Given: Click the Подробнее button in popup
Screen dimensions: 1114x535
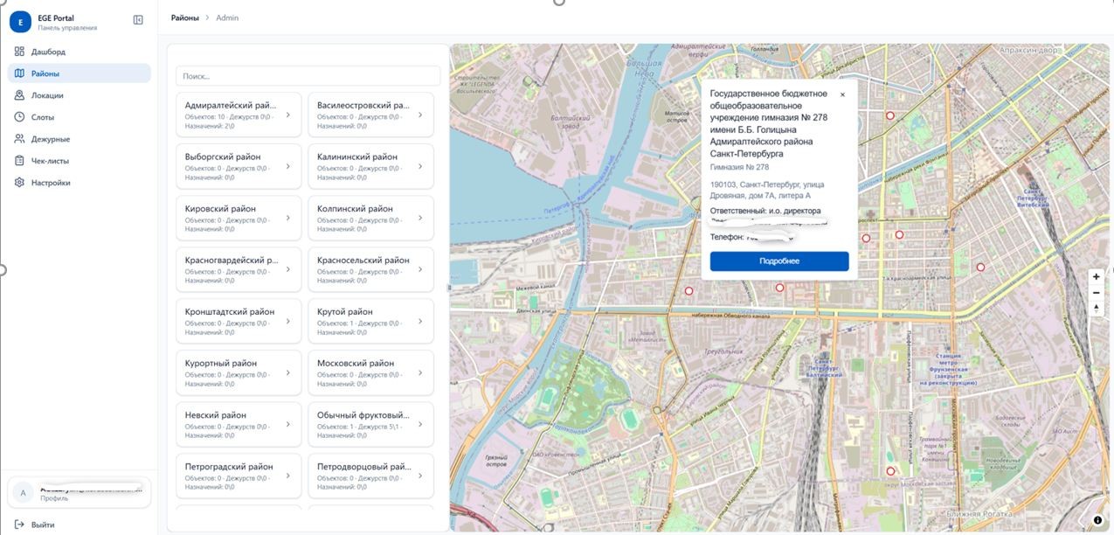Looking at the screenshot, I should (779, 261).
